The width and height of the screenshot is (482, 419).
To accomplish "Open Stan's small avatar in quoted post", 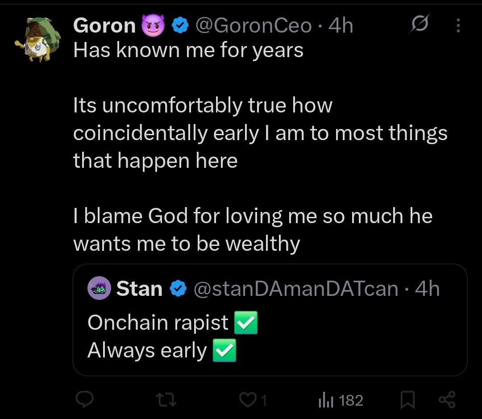I will coord(99,289).
